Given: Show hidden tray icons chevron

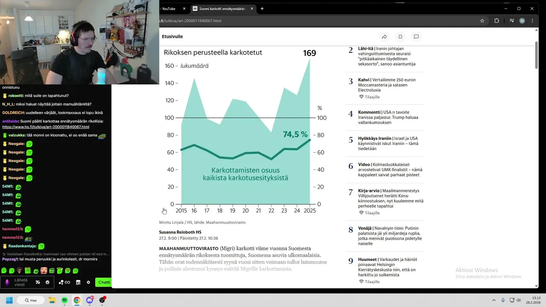Looking at the screenshot, I should 494,300.
